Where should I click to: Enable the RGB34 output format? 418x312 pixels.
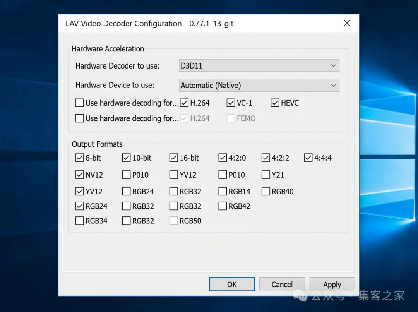click(80, 221)
